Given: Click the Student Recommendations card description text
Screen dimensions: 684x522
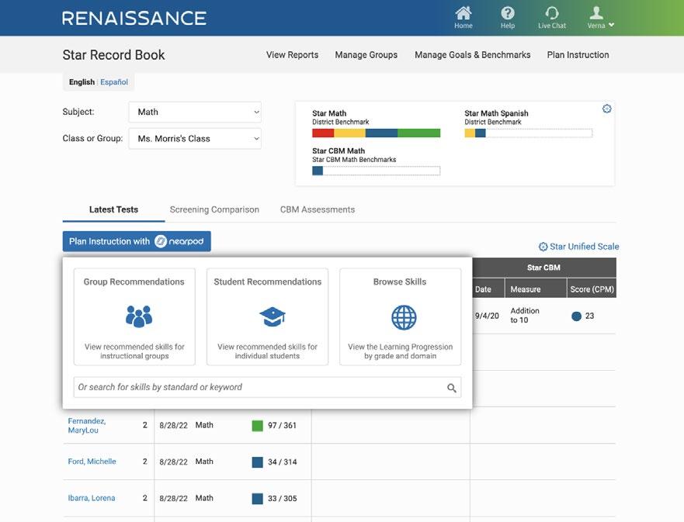Looking at the screenshot, I should click(x=267, y=351).
